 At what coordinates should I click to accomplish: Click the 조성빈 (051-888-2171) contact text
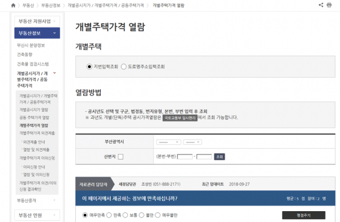click(x=161, y=184)
